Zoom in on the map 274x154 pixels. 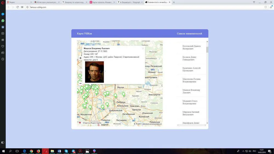(x=80, y=58)
